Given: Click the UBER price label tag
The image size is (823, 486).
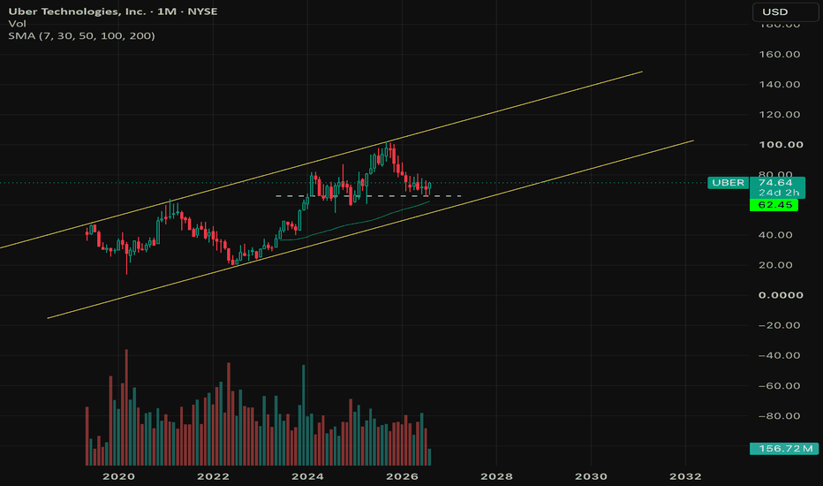Looking at the screenshot, I should [728, 183].
